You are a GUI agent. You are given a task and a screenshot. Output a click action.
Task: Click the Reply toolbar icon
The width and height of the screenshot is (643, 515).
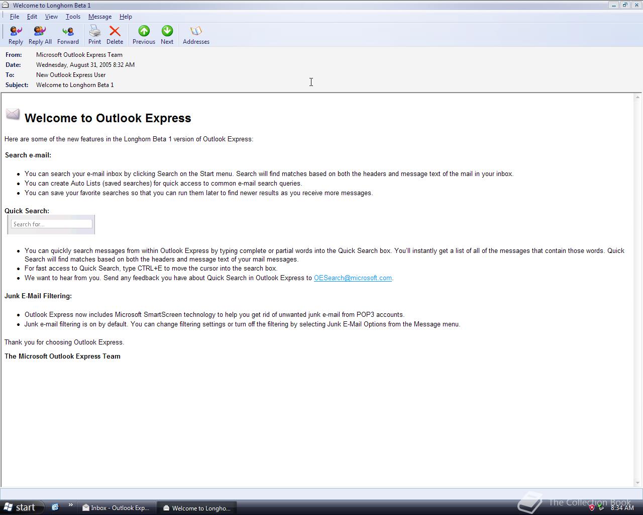tap(16, 35)
